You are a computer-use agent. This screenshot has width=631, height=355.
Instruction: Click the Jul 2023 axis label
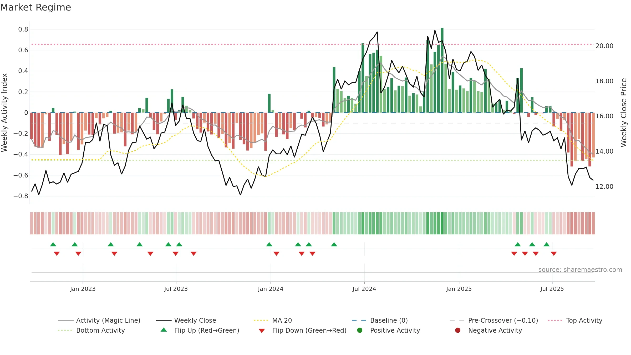(176, 289)
